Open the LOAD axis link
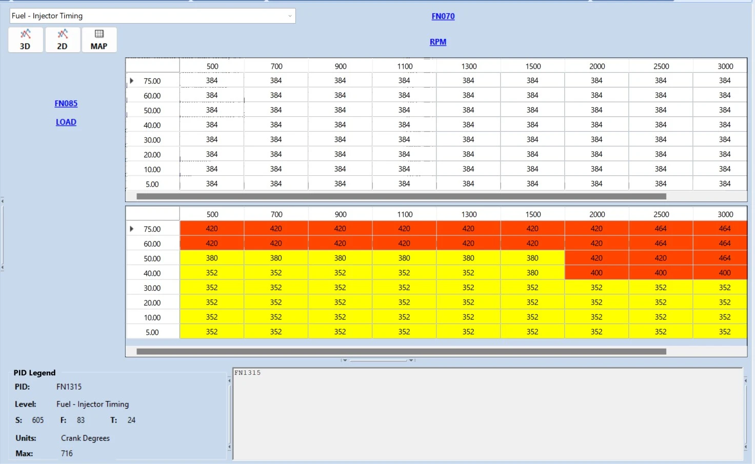 (x=66, y=122)
